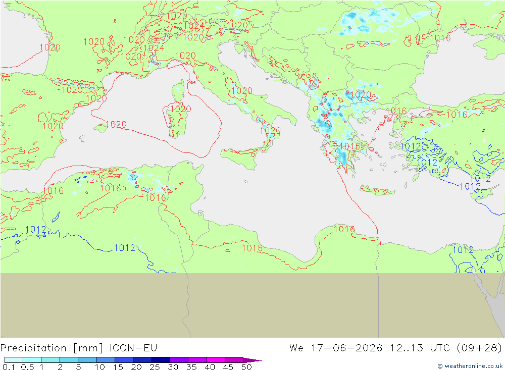This screenshot has width=505, height=370.
Task: Open the weatheronline.co.uk copyright link
Action: pyautogui.click(x=470, y=366)
